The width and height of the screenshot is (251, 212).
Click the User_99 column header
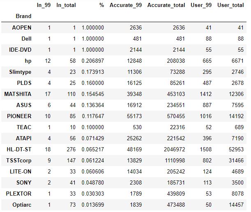pyautogui.click(x=200, y=5)
